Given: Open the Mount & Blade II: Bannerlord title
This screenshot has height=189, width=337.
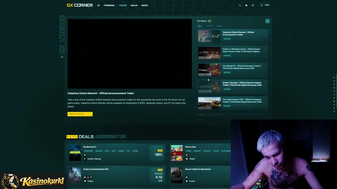Looking at the screenshot, I should [x=198, y=169].
